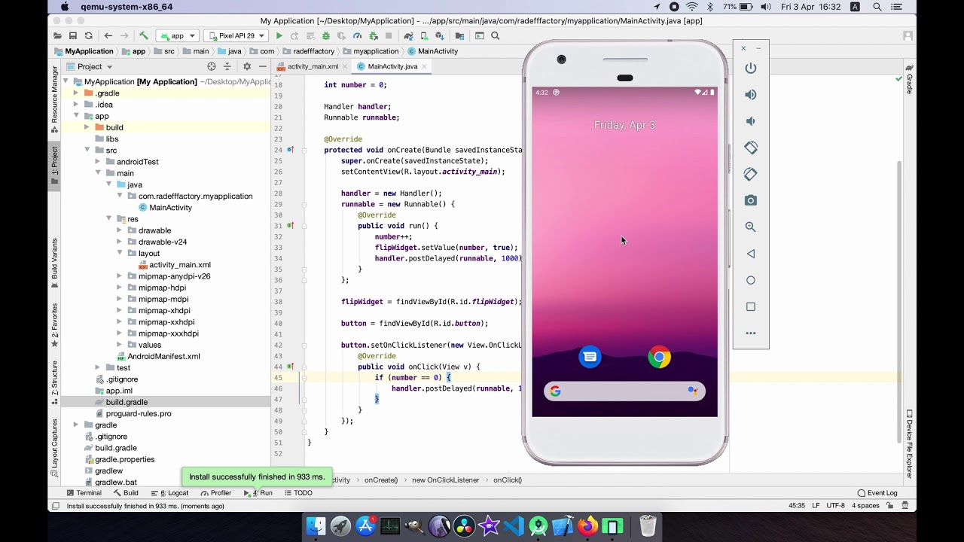The image size is (964, 542).
Task: Open Event Log in bottom right
Action: [877, 493]
